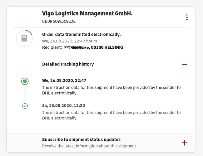Click the order document status icon

(24, 38)
